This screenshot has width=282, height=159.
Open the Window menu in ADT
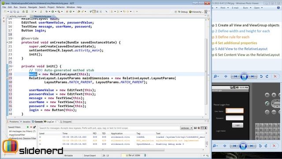70,7
